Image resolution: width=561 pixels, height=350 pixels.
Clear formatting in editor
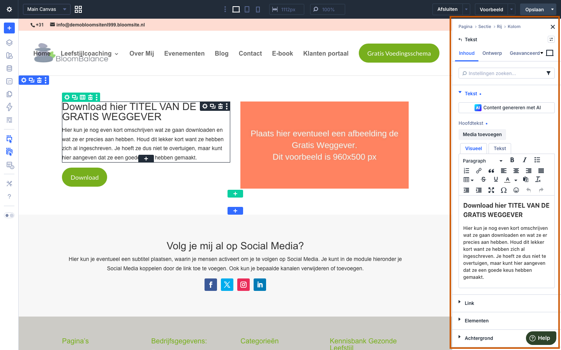(538, 179)
